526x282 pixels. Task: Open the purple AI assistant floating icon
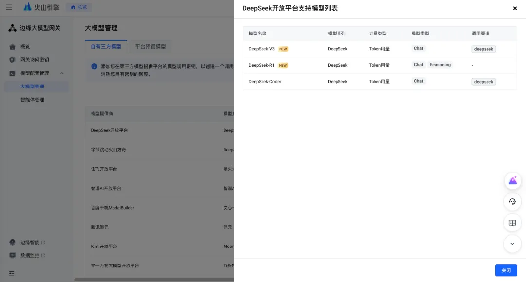pyautogui.click(x=512, y=181)
